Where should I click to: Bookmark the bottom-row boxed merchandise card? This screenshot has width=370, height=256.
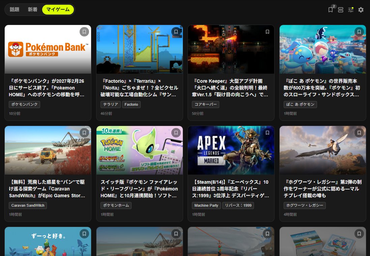click(x=359, y=234)
